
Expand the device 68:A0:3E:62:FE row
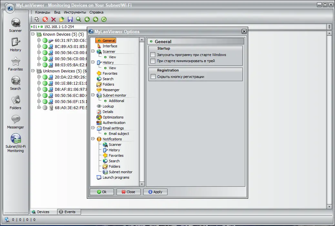pos(39,108)
